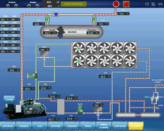Select the boiler Pressione 8.99 readout
The height and width of the screenshot is (131, 164).
[93, 33]
